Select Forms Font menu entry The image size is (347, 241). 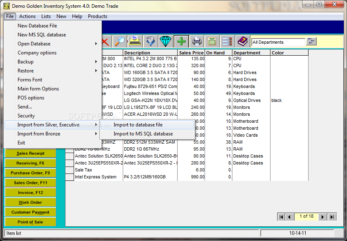[53, 80]
